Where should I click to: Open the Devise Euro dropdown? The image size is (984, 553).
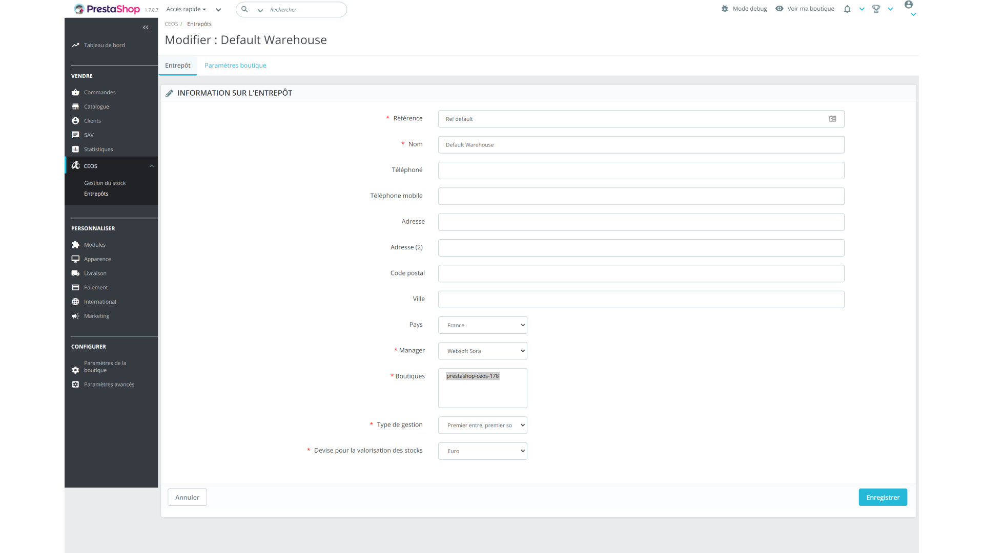tap(482, 451)
